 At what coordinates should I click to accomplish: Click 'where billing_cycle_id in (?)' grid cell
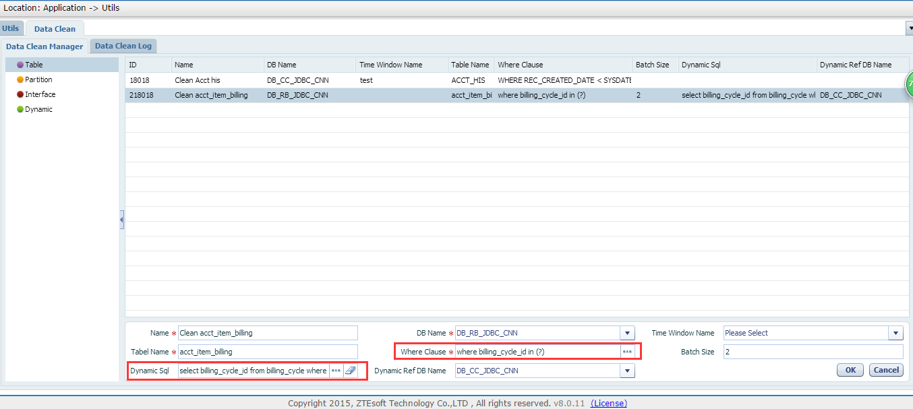tap(564, 95)
